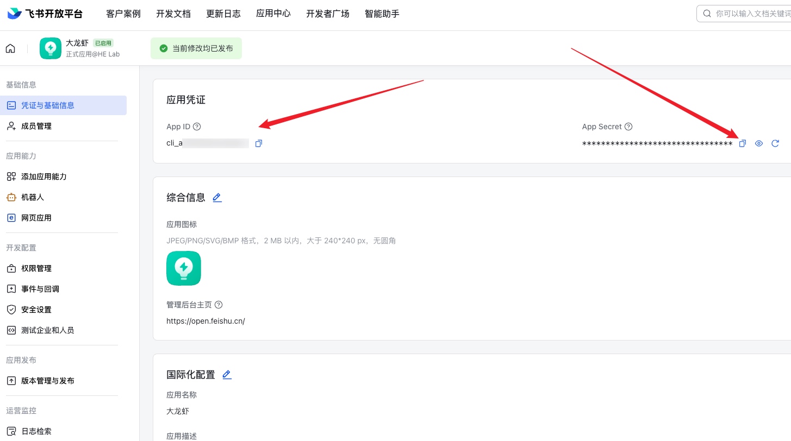
Task: Click 网页应用 icon in sidebar
Action: tap(11, 218)
